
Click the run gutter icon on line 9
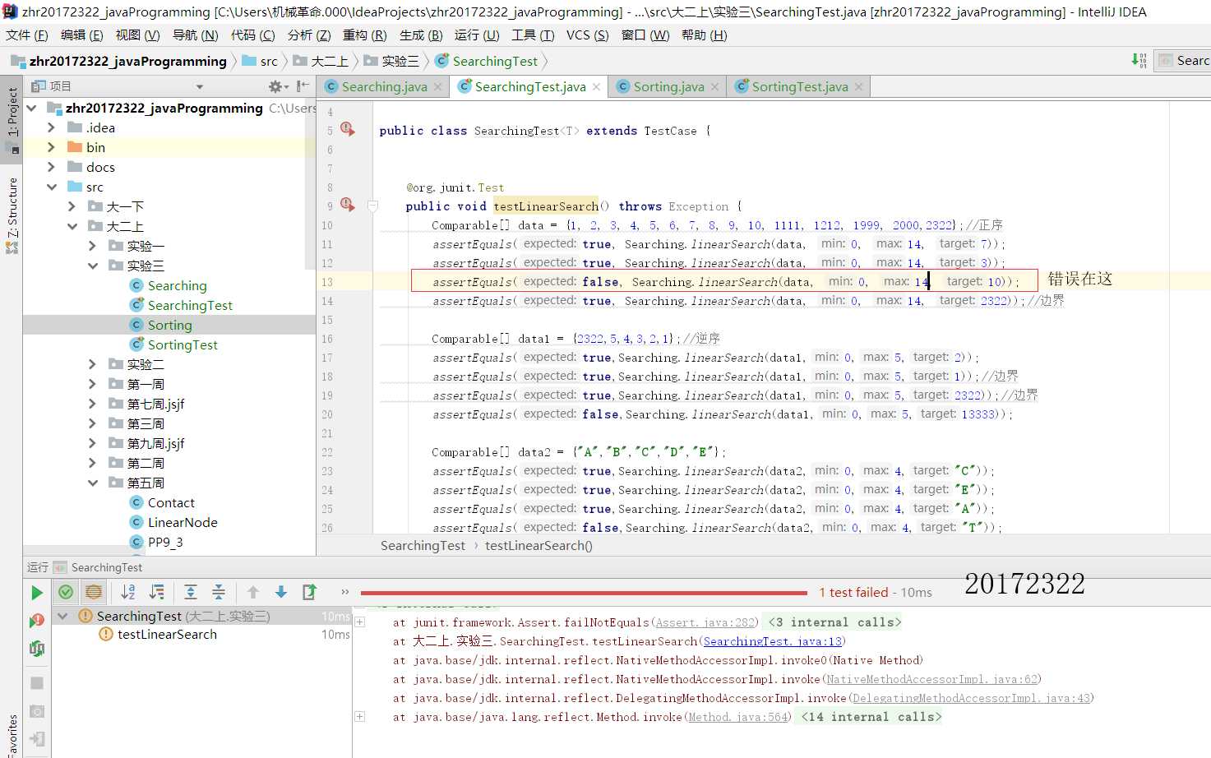pyautogui.click(x=348, y=205)
